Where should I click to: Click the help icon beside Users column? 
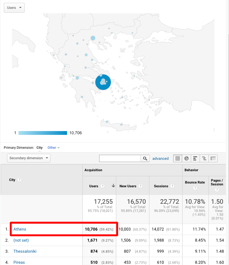(x=102, y=186)
